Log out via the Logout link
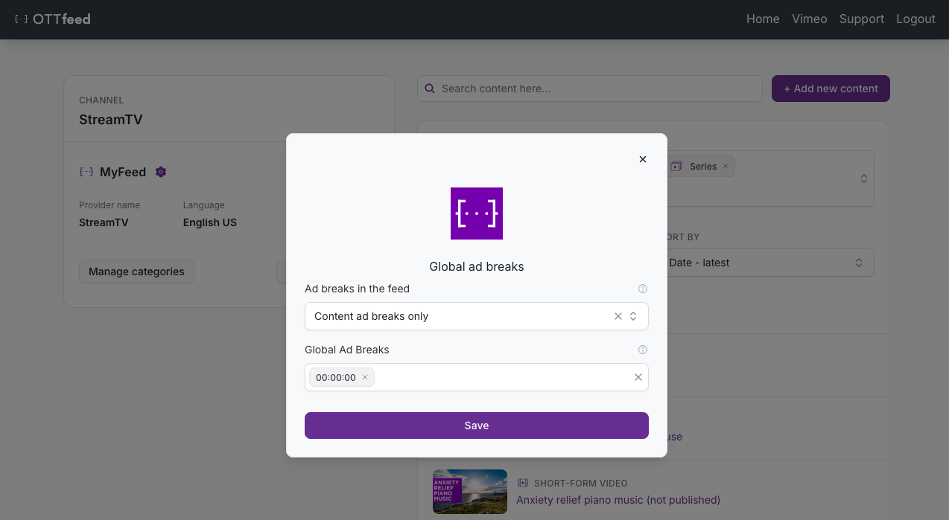This screenshot has height=520, width=949. coord(916,19)
